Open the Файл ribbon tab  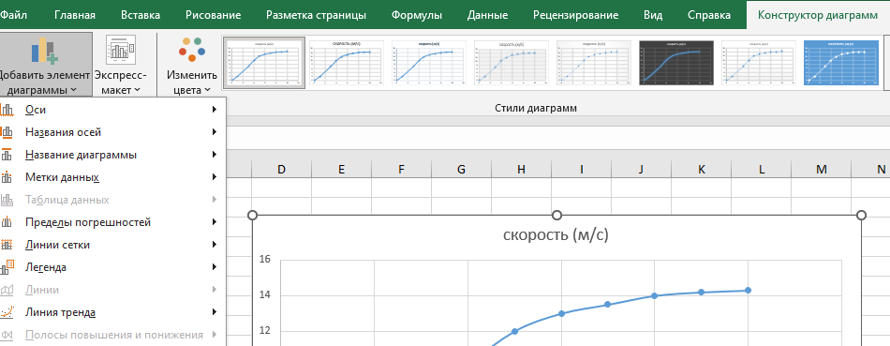point(12,15)
